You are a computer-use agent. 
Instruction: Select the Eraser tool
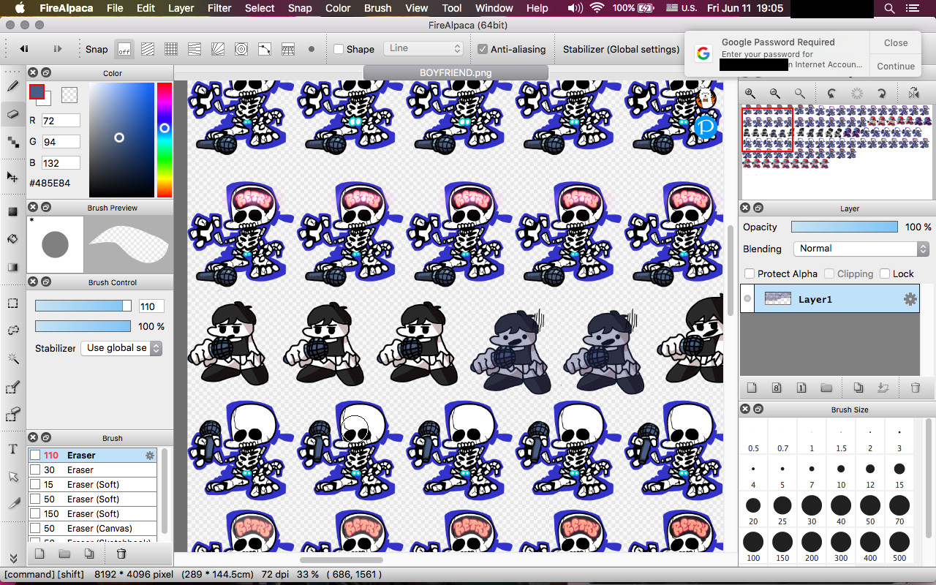[x=12, y=112]
